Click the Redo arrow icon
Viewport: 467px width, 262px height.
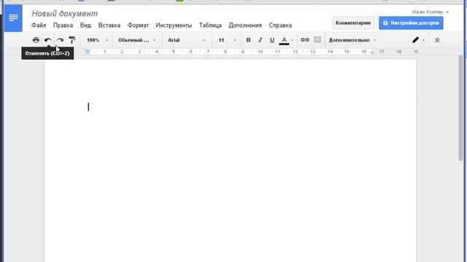(x=60, y=40)
